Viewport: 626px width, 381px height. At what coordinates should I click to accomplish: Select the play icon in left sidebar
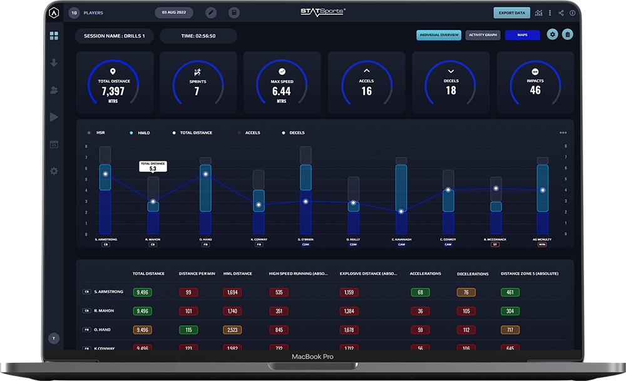[x=54, y=117]
